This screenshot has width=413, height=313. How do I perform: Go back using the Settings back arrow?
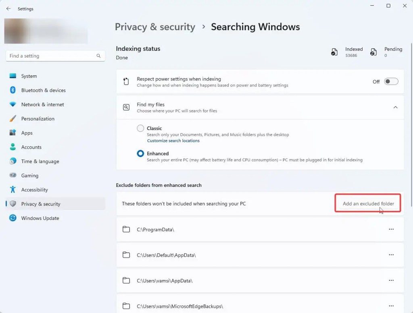coord(8,9)
